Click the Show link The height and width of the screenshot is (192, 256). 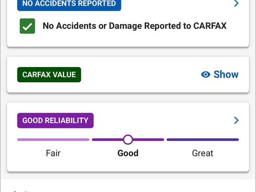[x=226, y=74]
